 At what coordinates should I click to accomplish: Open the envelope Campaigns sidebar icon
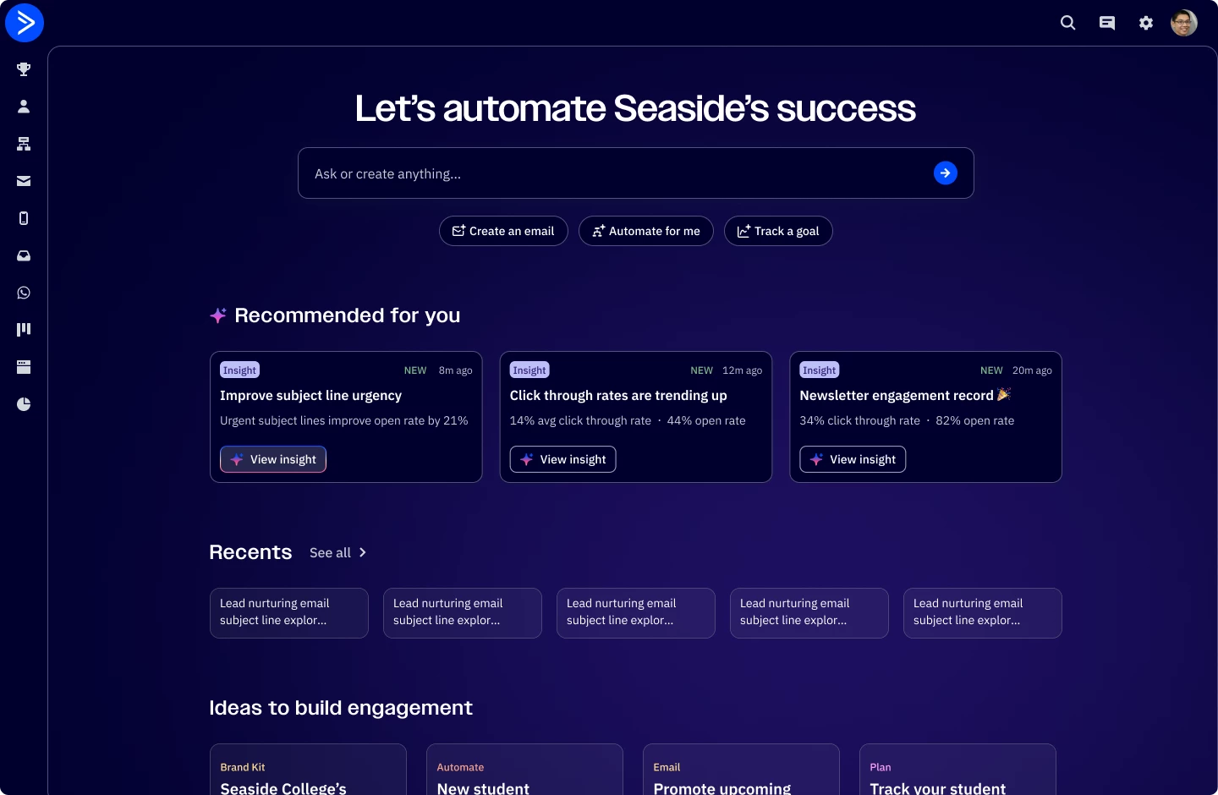click(24, 181)
